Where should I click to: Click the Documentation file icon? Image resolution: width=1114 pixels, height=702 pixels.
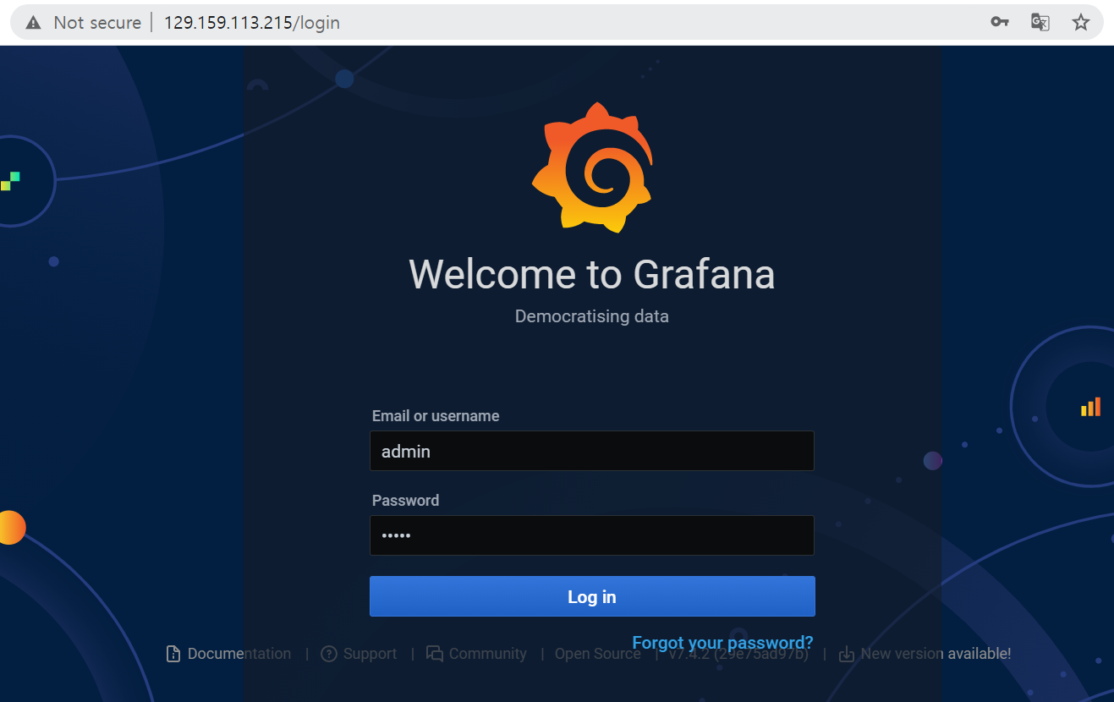click(x=173, y=654)
